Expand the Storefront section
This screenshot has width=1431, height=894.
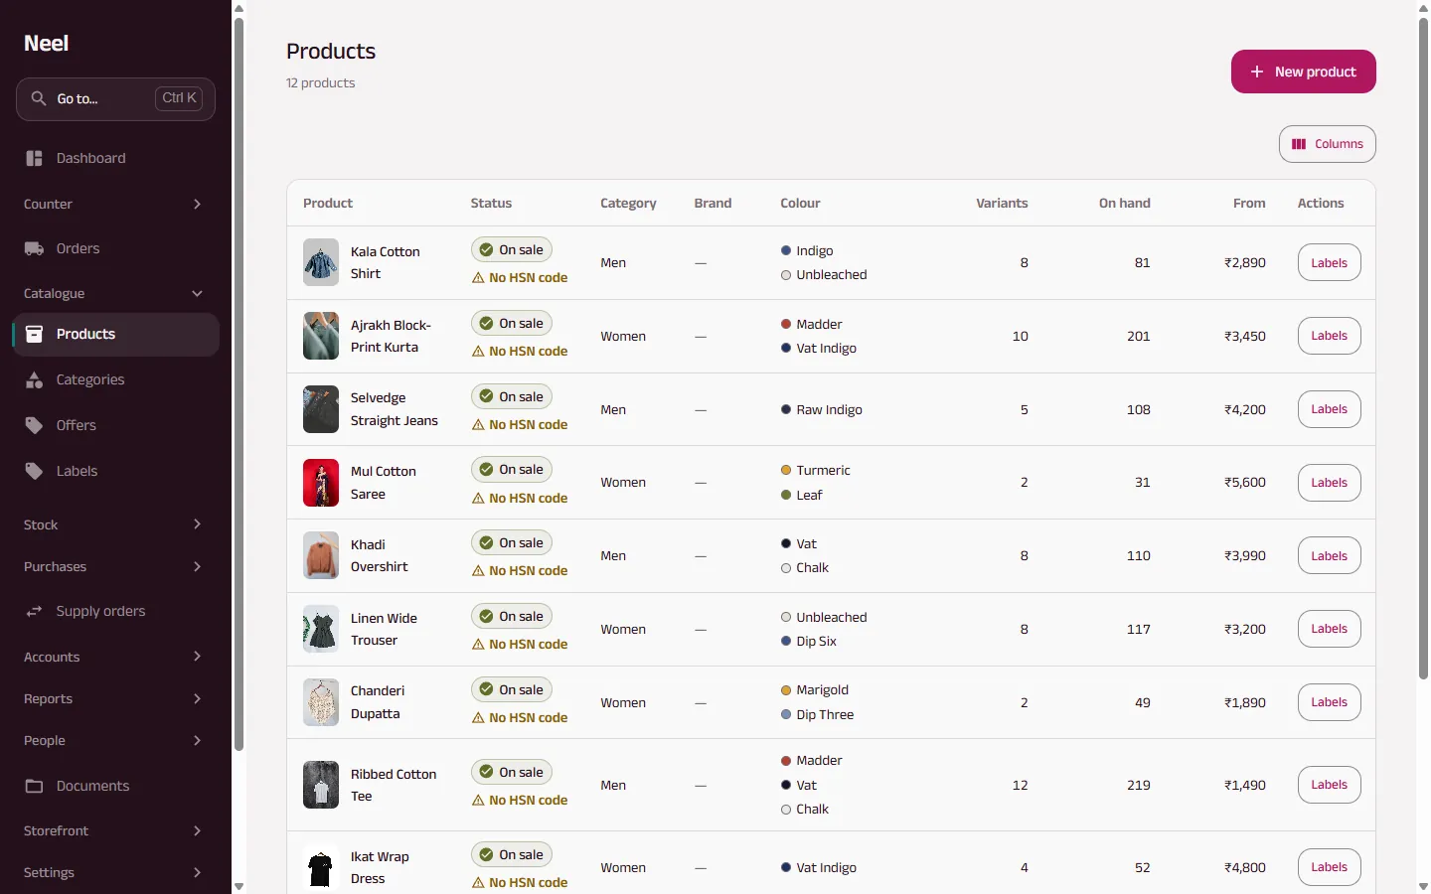coord(115,830)
